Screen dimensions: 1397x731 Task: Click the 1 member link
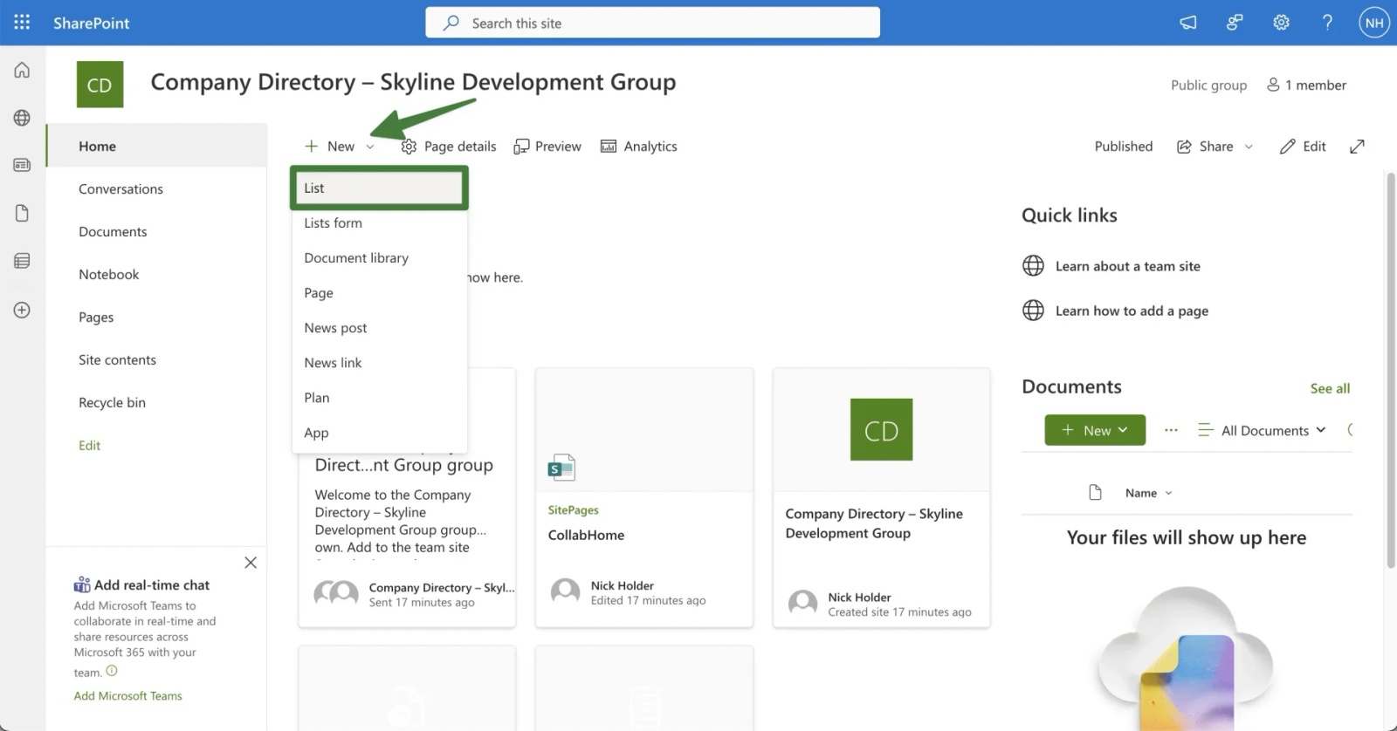(1306, 85)
